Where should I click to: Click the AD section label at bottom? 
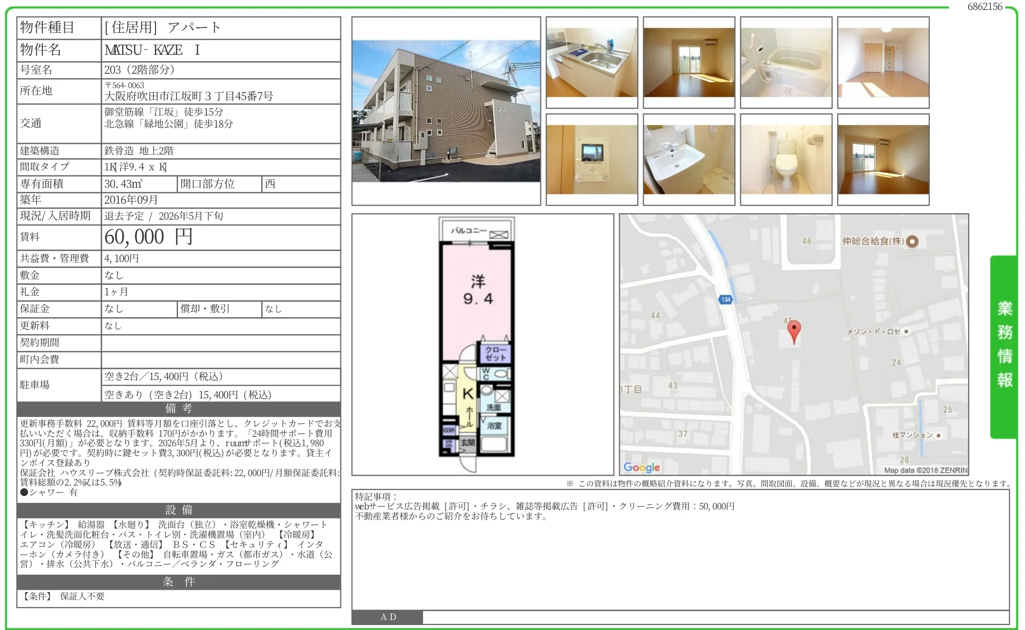pyautogui.click(x=387, y=617)
